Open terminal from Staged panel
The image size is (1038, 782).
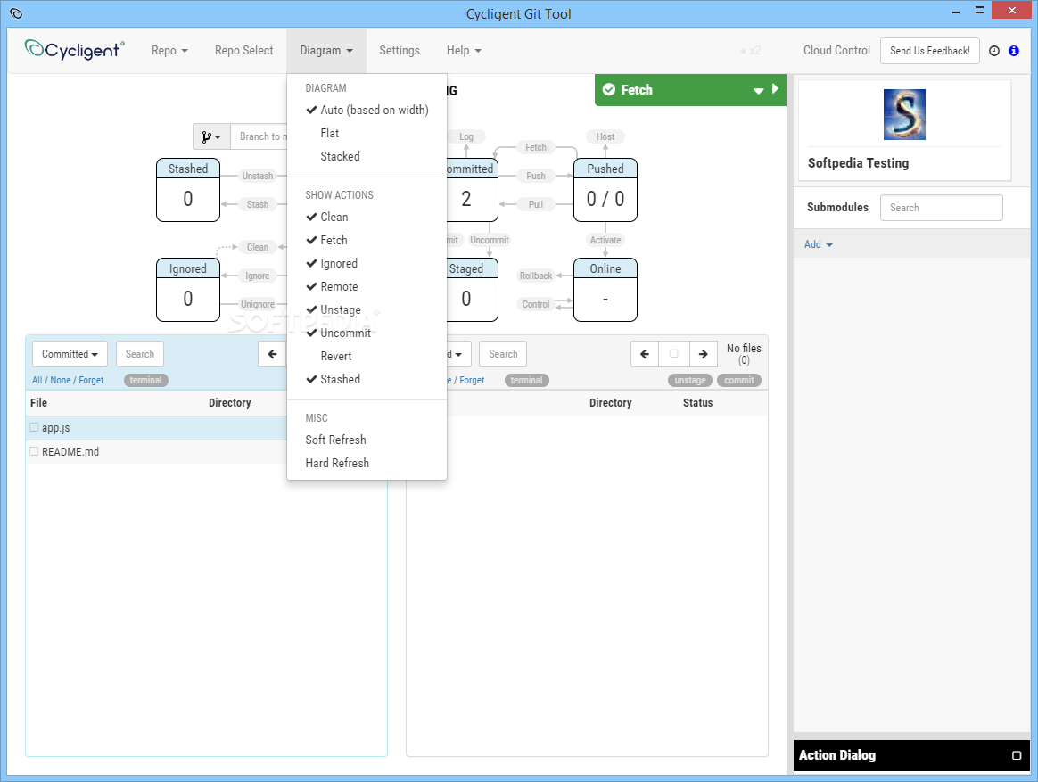click(x=526, y=380)
